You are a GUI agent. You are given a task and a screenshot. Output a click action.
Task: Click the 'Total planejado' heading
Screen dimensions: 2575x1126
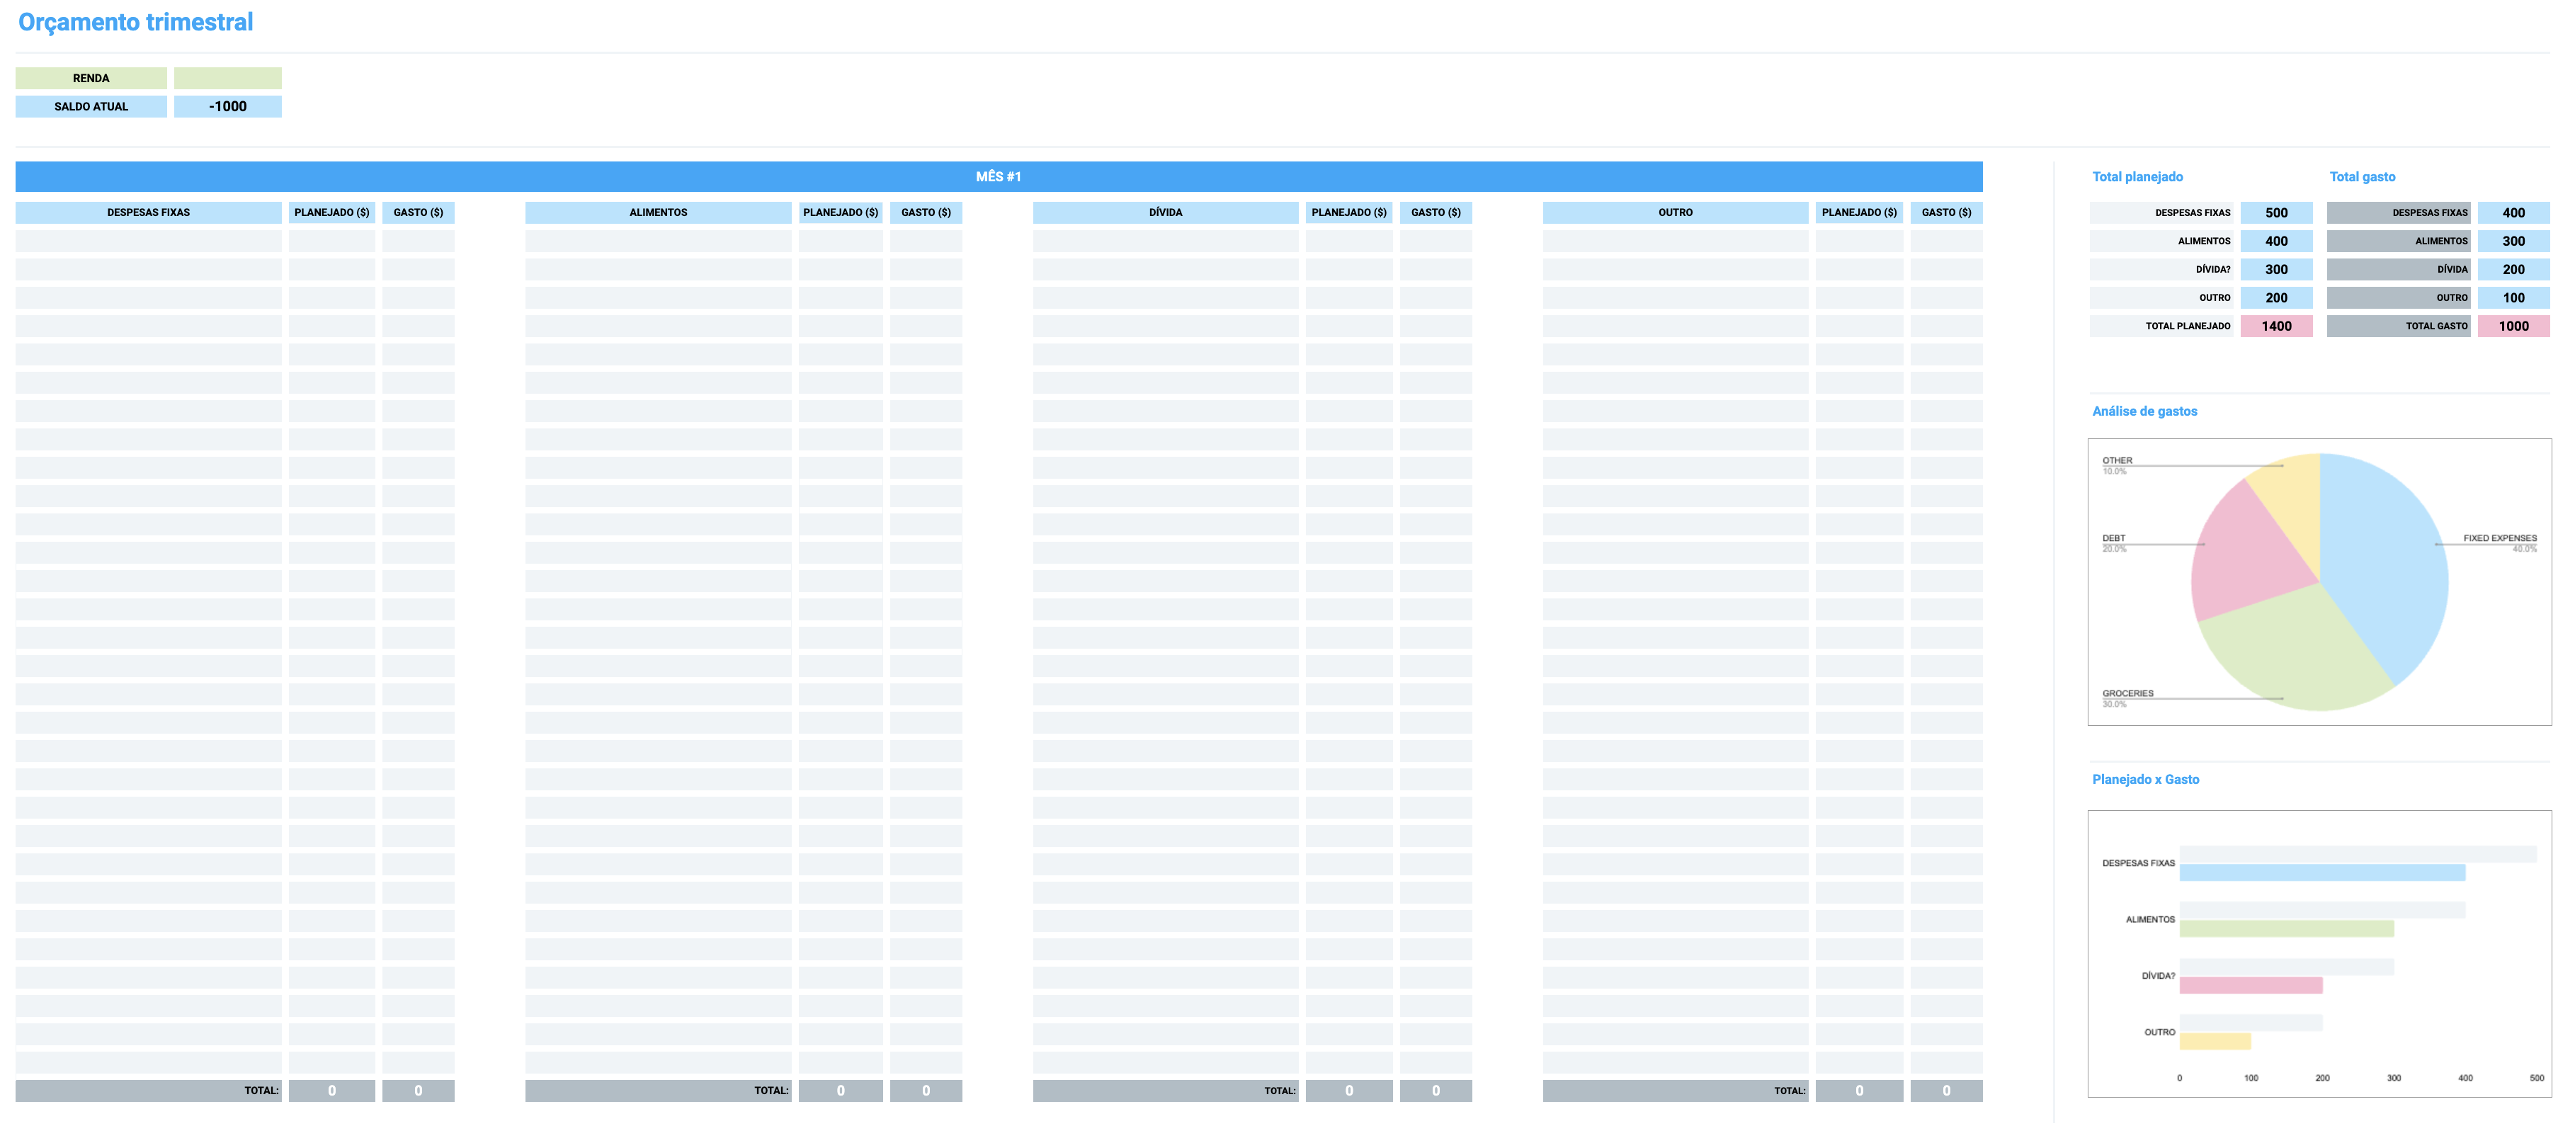tap(2137, 176)
